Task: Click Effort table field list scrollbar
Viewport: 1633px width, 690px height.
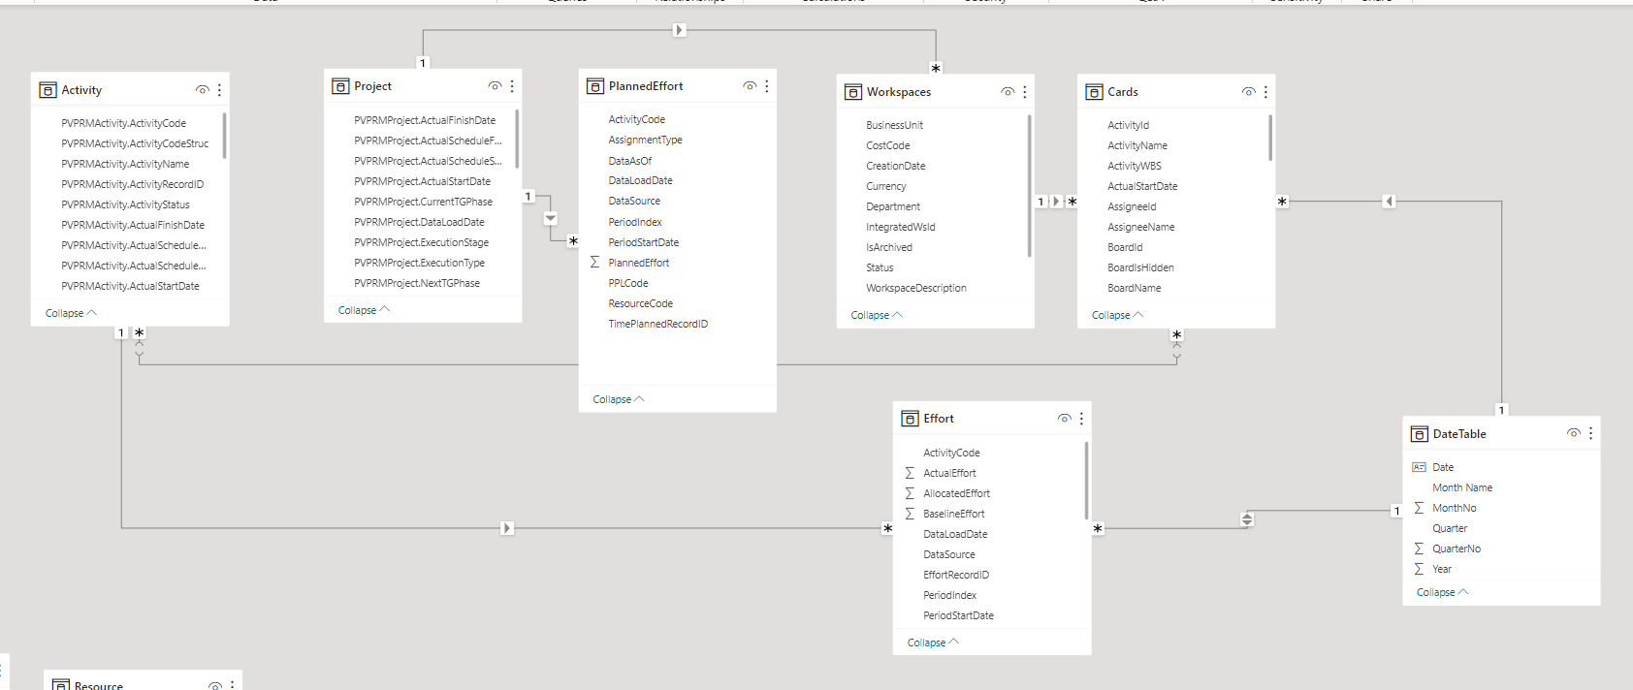Action: click(1086, 481)
